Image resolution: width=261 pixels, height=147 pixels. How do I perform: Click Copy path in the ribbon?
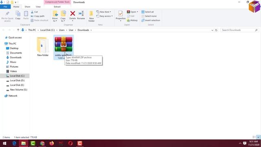coord(38,16)
